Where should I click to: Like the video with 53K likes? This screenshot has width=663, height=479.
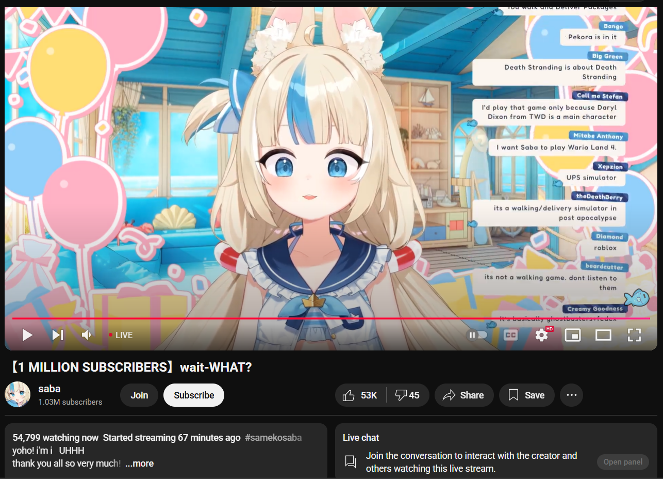click(361, 395)
